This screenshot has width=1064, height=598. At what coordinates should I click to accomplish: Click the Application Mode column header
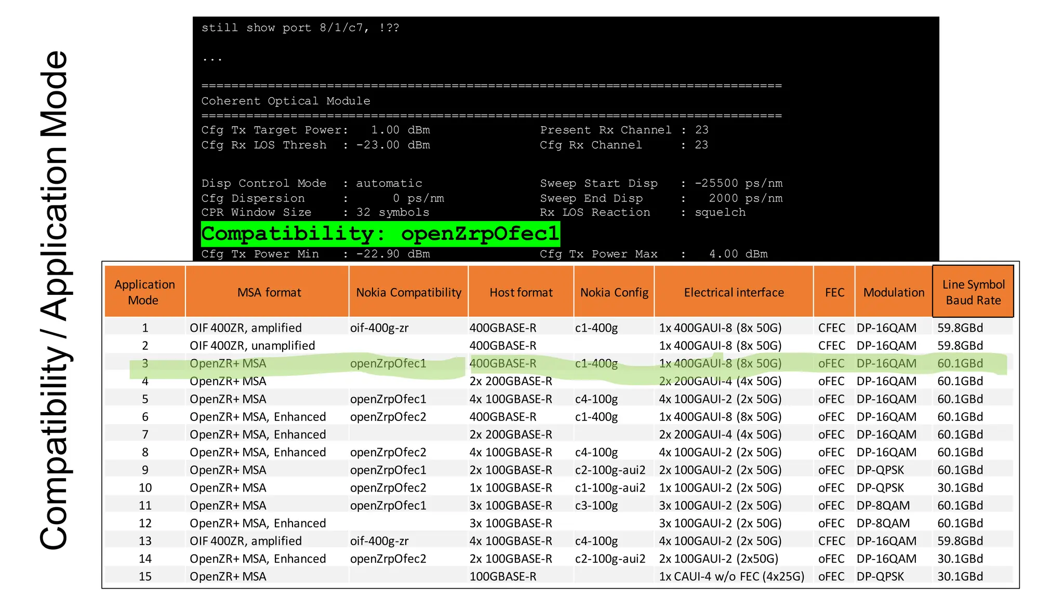click(144, 292)
